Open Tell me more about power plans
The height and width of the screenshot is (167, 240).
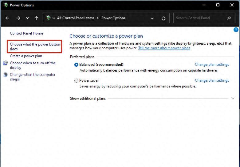164,48
